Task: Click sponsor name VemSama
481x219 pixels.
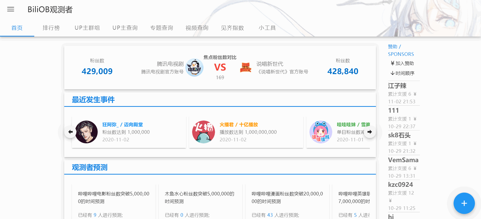Action: (x=403, y=160)
